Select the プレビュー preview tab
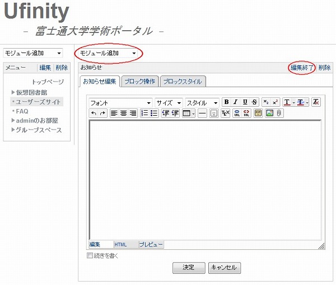This screenshot has width=336, height=285. (x=151, y=244)
